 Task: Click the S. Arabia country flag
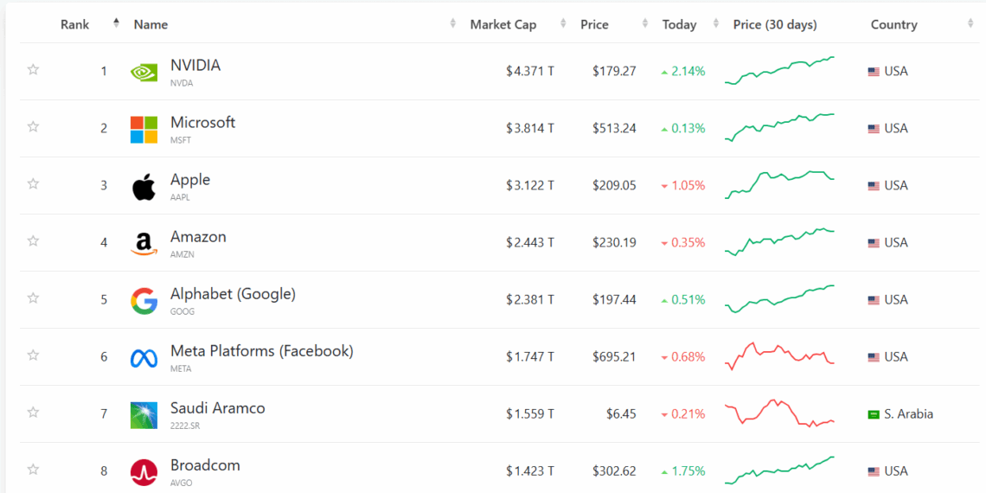(874, 414)
